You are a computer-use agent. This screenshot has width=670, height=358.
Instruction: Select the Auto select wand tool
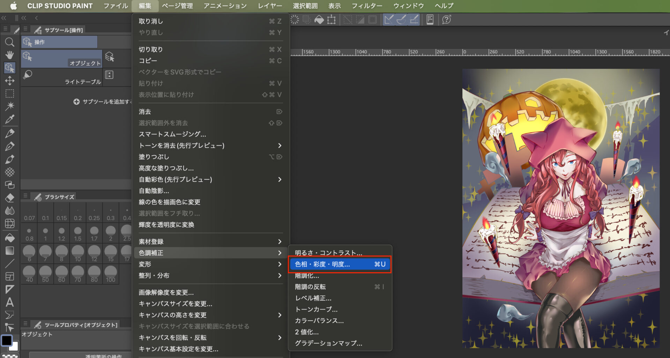pyautogui.click(x=9, y=106)
